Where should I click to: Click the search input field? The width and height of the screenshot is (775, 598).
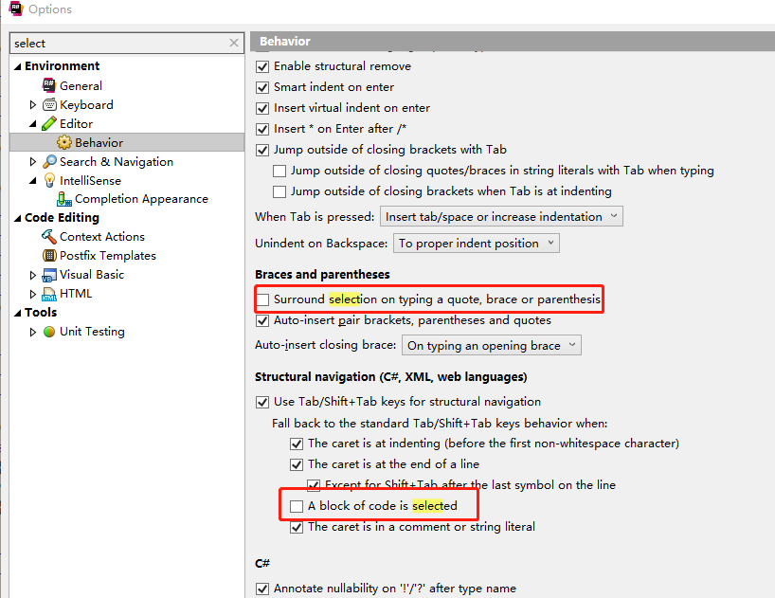pyautogui.click(x=118, y=43)
